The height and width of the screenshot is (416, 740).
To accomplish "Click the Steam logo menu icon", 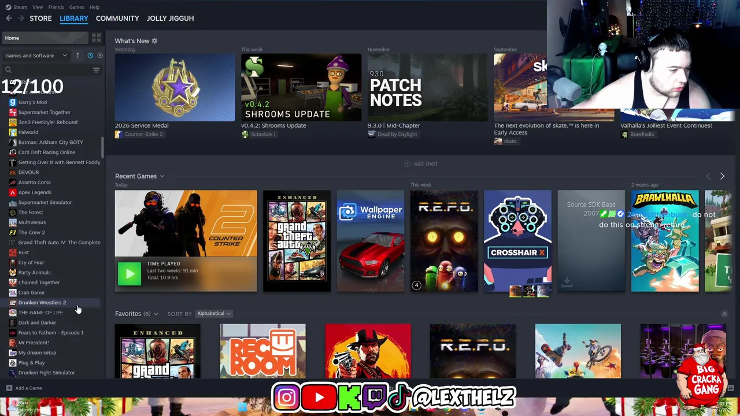I will point(8,7).
